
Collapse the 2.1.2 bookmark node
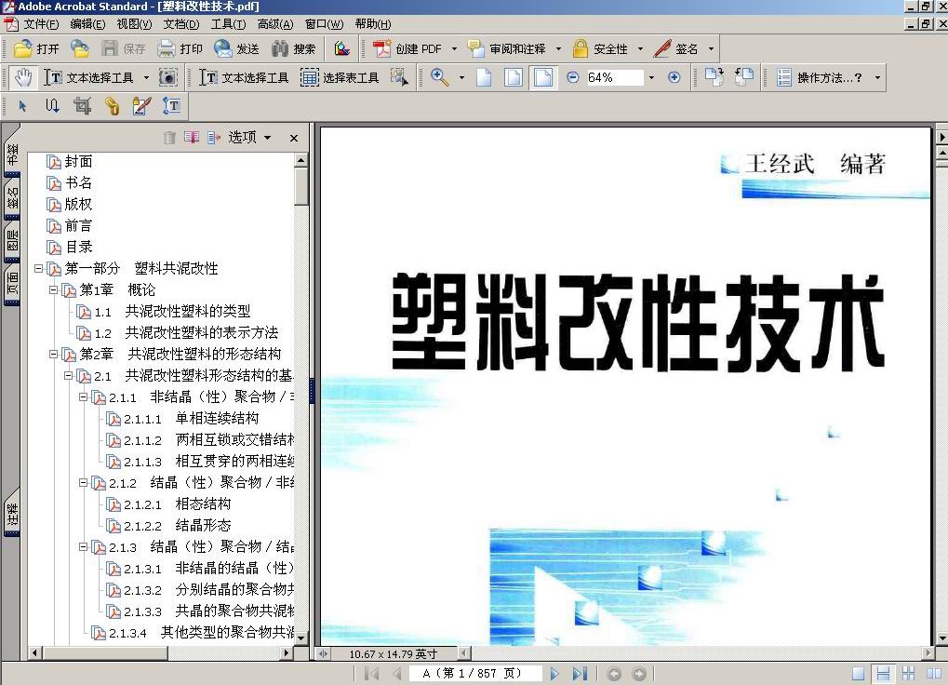point(83,483)
